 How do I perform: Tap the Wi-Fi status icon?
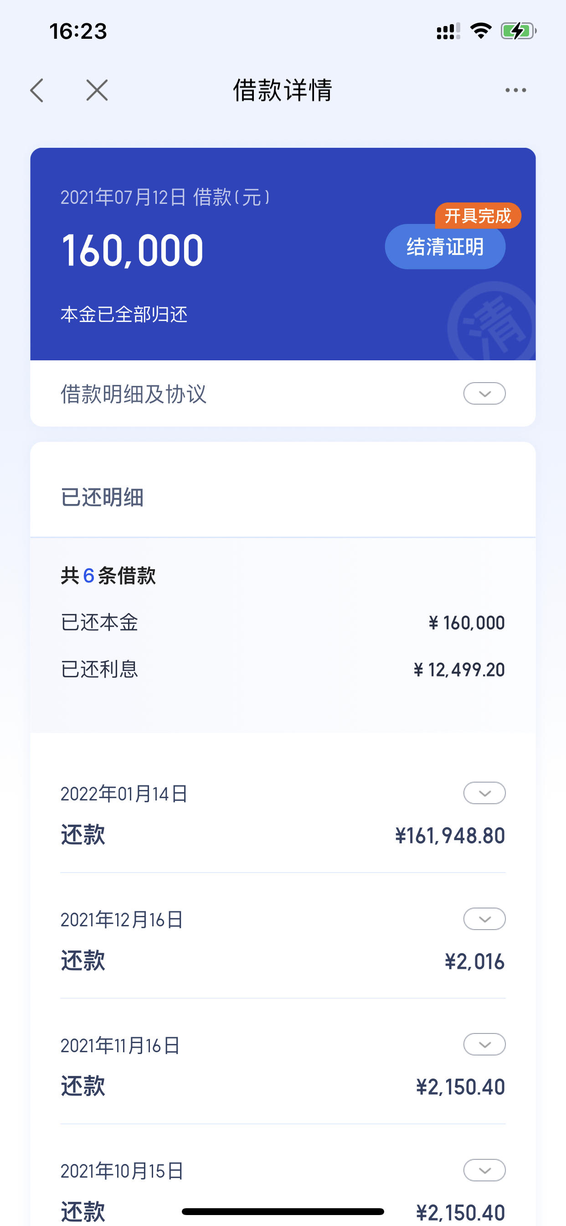pos(480,31)
